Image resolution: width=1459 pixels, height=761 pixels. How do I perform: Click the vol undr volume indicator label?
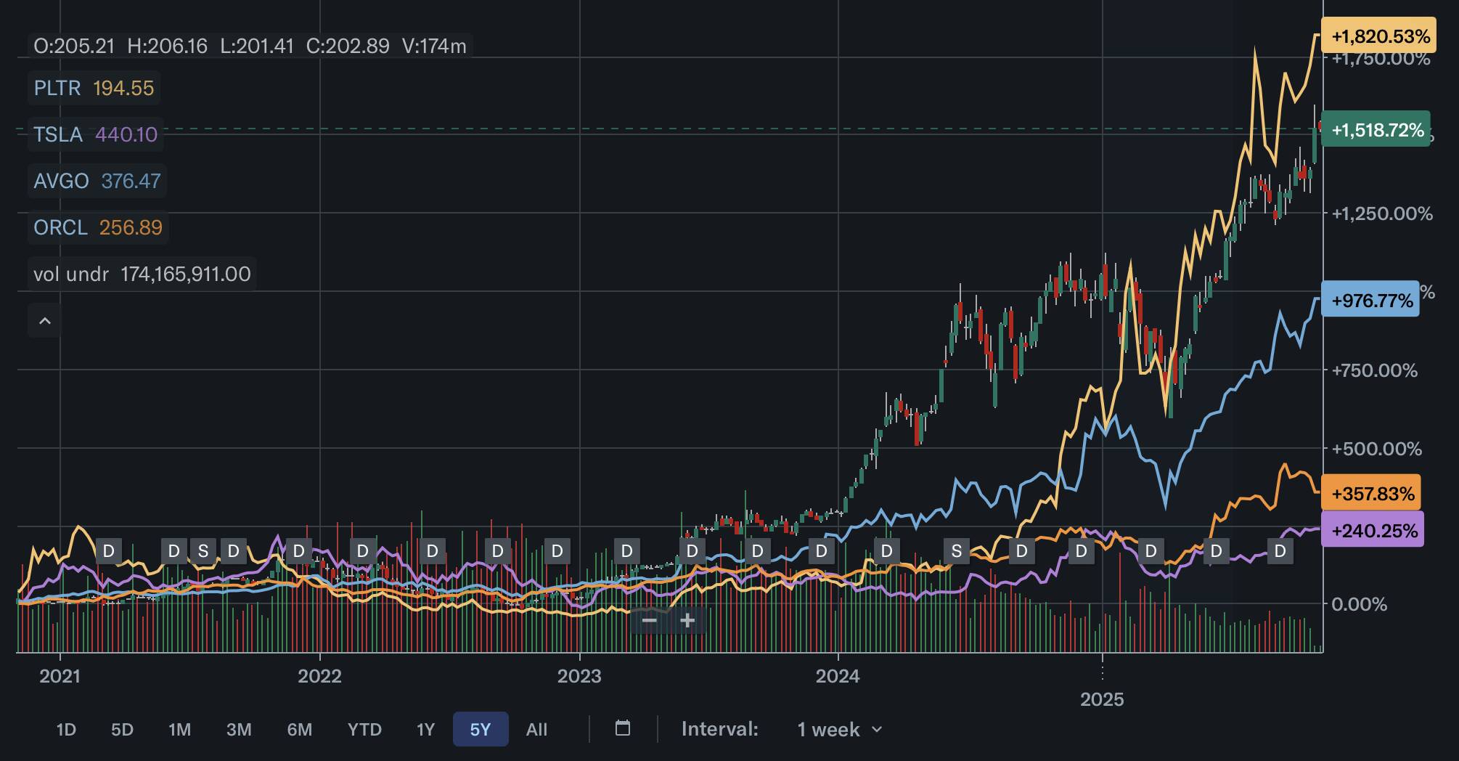pos(142,274)
